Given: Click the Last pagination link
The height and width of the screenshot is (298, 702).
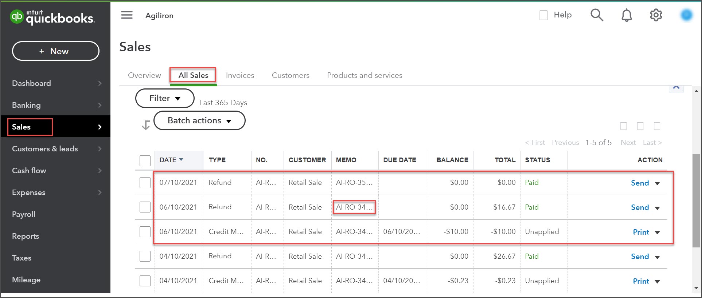Looking at the screenshot, I should (652, 143).
